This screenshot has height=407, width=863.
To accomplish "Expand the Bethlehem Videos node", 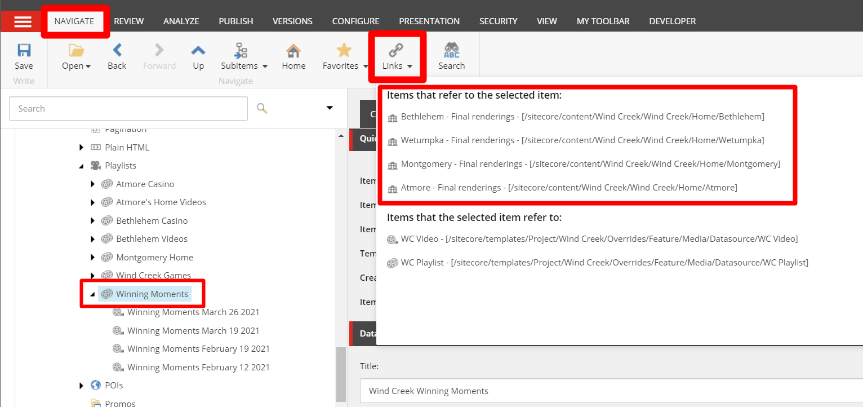I will point(93,239).
